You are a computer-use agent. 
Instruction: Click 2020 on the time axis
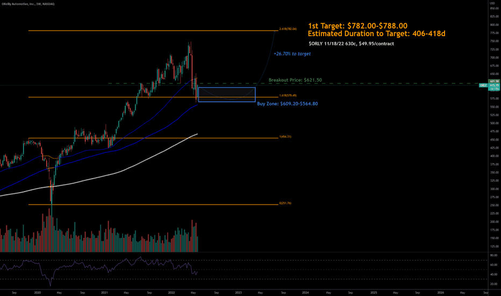(38, 292)
